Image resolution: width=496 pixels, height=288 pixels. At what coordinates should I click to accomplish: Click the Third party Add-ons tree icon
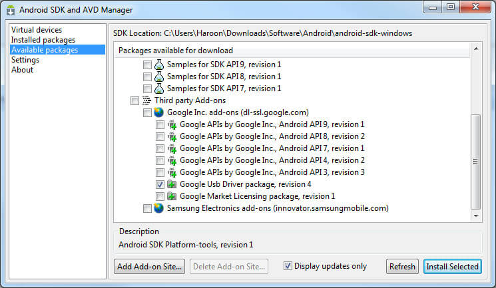click(146, 100)
